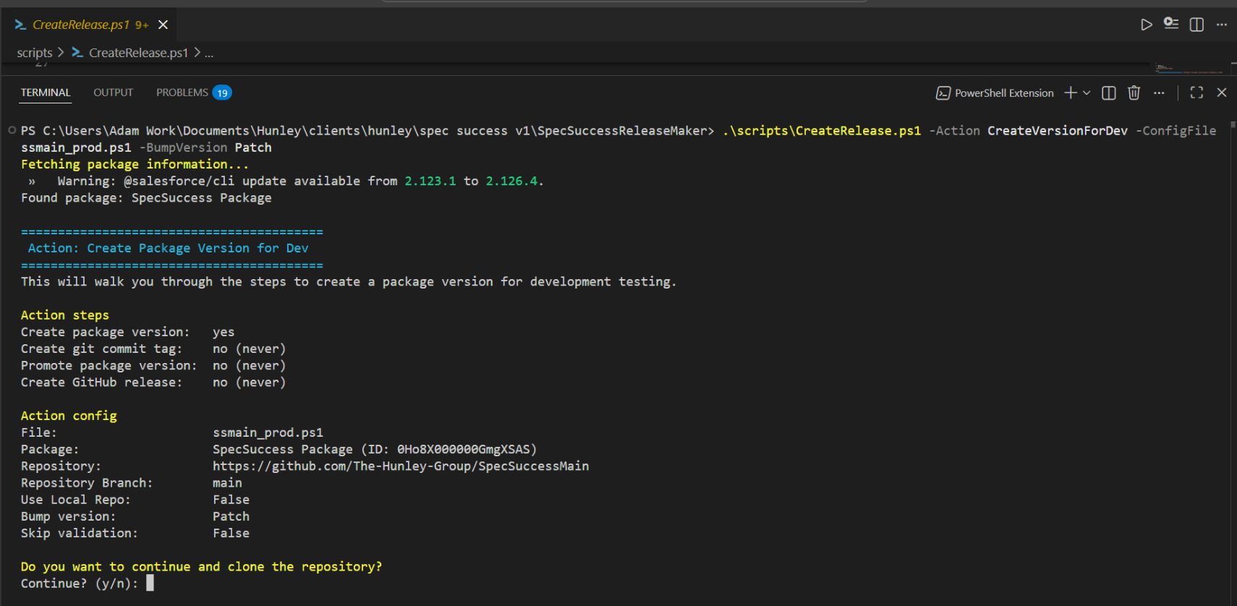Close the CreateRelease.ps1 editor tab
The image size is (1237, 606).
tap(163, 25)
